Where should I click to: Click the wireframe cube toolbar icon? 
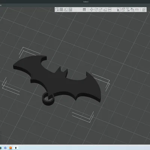coord(123,9)
